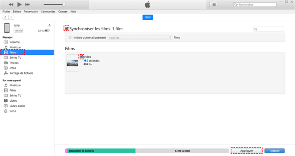Click the Films heading above the list
This screenshot has width=295, height=156.
pos(70,49)
